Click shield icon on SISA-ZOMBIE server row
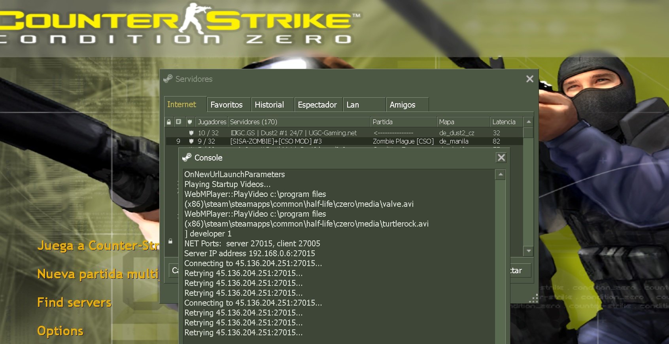Screen dimensions: 669x344 tap(191, 141)
